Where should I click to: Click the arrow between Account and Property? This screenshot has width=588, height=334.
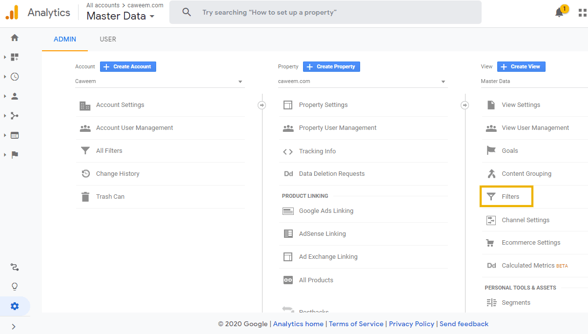coord(262,105)
